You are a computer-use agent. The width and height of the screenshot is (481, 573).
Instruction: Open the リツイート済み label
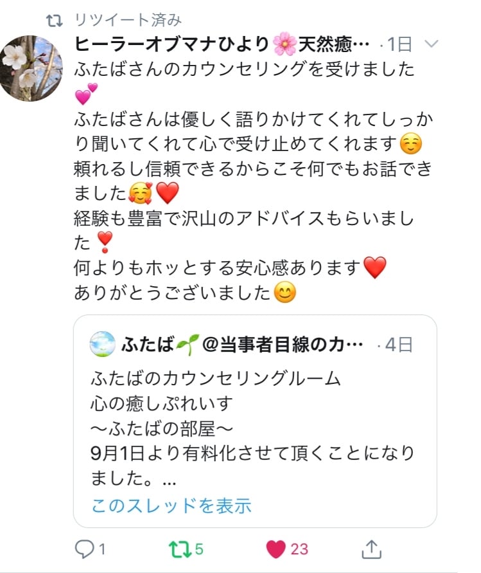[x=128, y=20]
